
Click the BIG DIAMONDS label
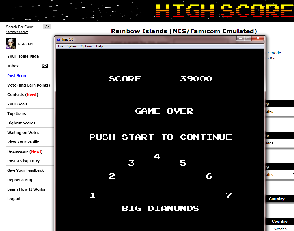[160, 209]
